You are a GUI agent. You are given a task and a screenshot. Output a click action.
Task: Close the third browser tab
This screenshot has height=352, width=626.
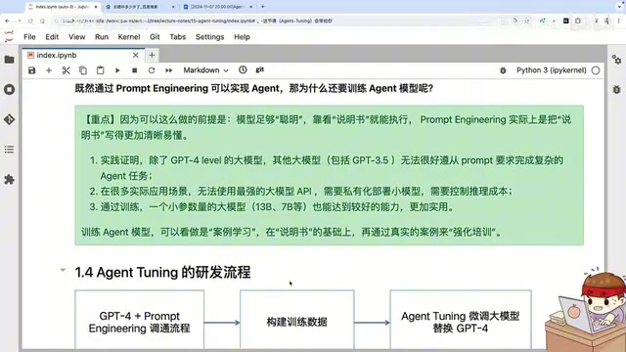click(250, 7)
